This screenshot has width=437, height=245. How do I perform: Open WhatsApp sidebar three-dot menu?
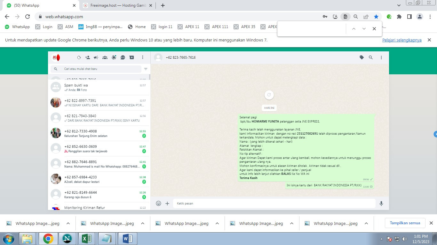click(143, 57)
